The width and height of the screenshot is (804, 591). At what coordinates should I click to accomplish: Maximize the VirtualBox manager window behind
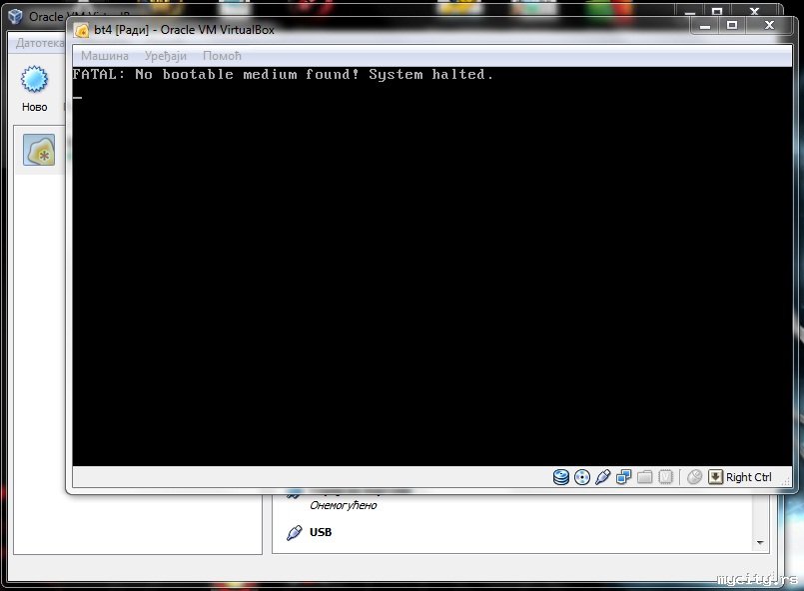click(717, 11)
